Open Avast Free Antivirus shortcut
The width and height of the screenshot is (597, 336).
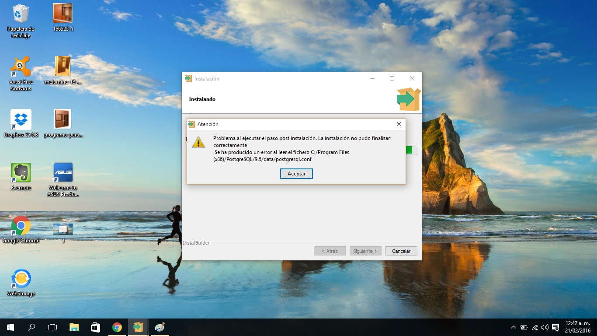pos(21,66)
